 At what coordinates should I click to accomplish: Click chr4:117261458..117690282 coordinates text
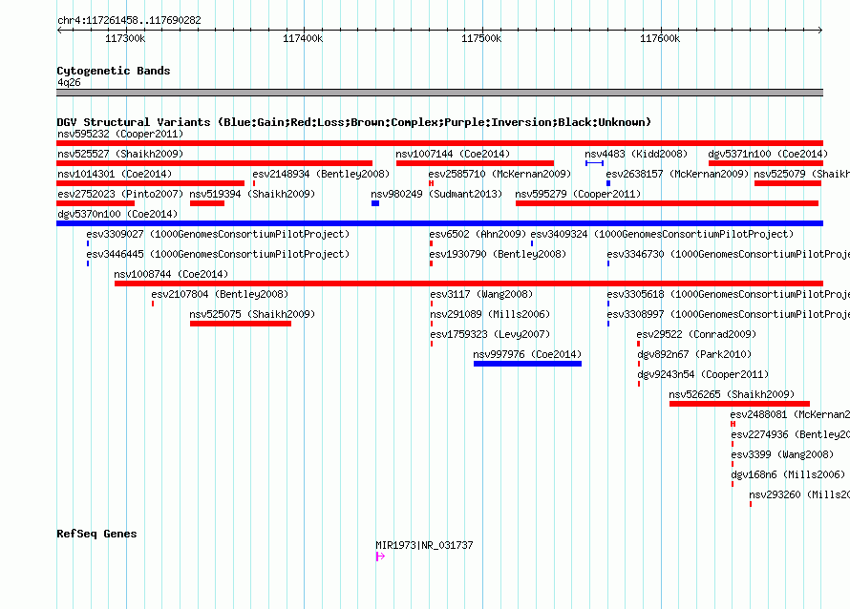pyautogui.click(x=129, y=20)
